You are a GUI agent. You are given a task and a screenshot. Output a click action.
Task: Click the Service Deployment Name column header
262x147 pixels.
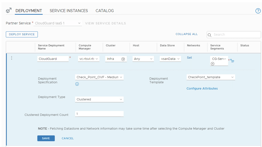click(51, 47)
